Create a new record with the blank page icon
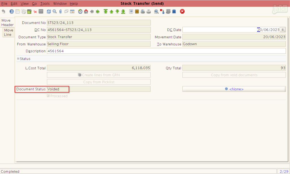The height and width of the screenshot is (174, 290). [17, 12]
